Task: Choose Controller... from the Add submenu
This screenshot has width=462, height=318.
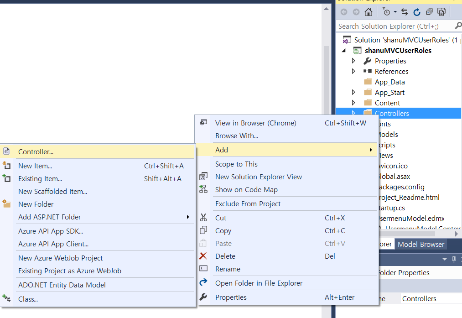Action: click(x=98, y=151)
